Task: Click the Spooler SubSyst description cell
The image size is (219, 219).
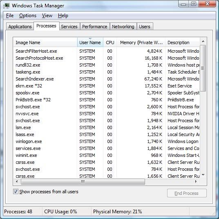Action: (183, 93)
